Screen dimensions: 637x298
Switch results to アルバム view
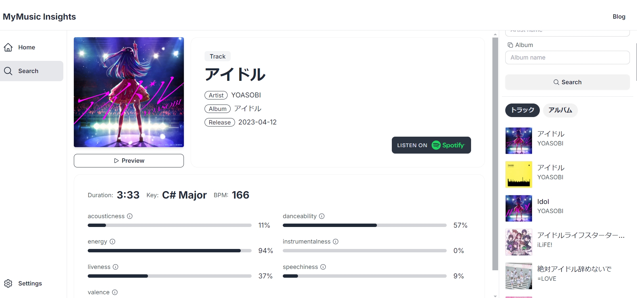[560, 110]
